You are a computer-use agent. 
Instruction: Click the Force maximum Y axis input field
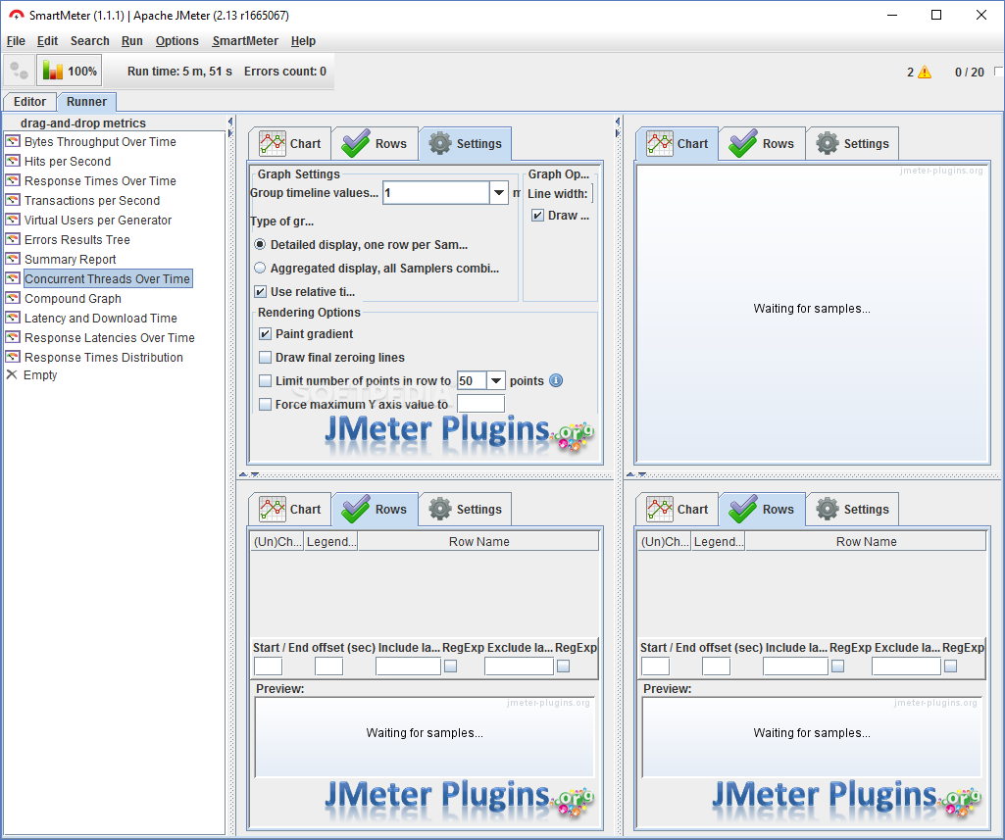(480, 404)
